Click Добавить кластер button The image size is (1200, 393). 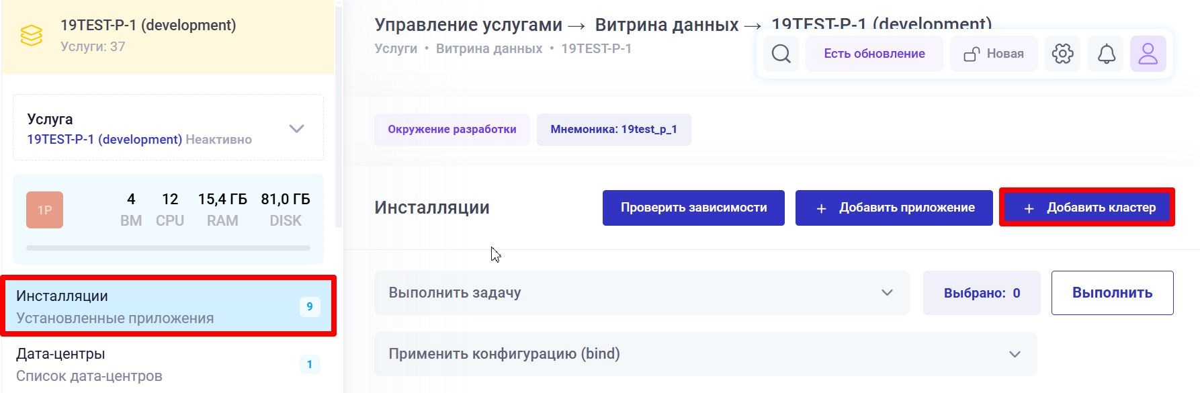[x=1087, y=208]
